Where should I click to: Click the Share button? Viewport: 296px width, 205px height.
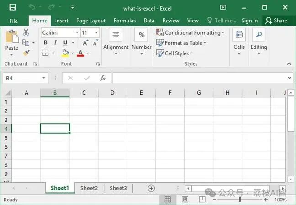tap(276, 21)
